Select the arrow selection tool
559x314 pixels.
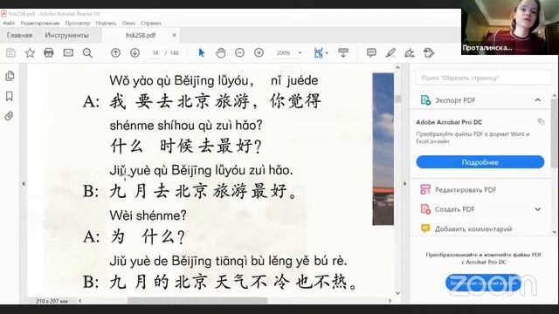[x=202, y=53]
